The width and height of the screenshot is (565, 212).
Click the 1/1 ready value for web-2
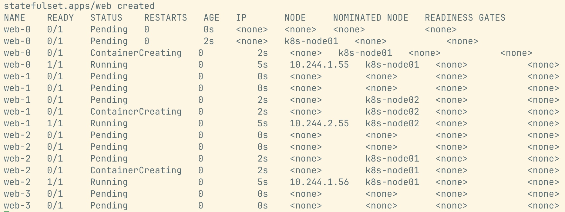coord(55,182)
